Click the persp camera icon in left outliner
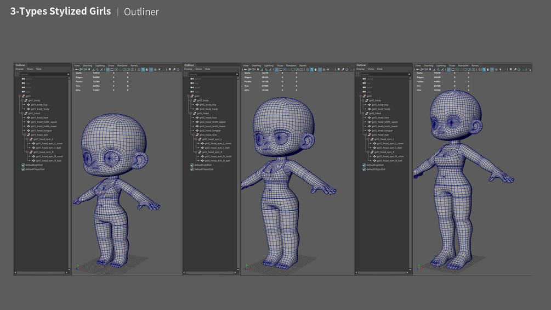551x310 pixels. click(23, 78)
